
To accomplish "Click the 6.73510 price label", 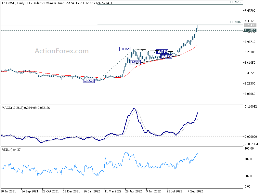I will pos(162,52).
